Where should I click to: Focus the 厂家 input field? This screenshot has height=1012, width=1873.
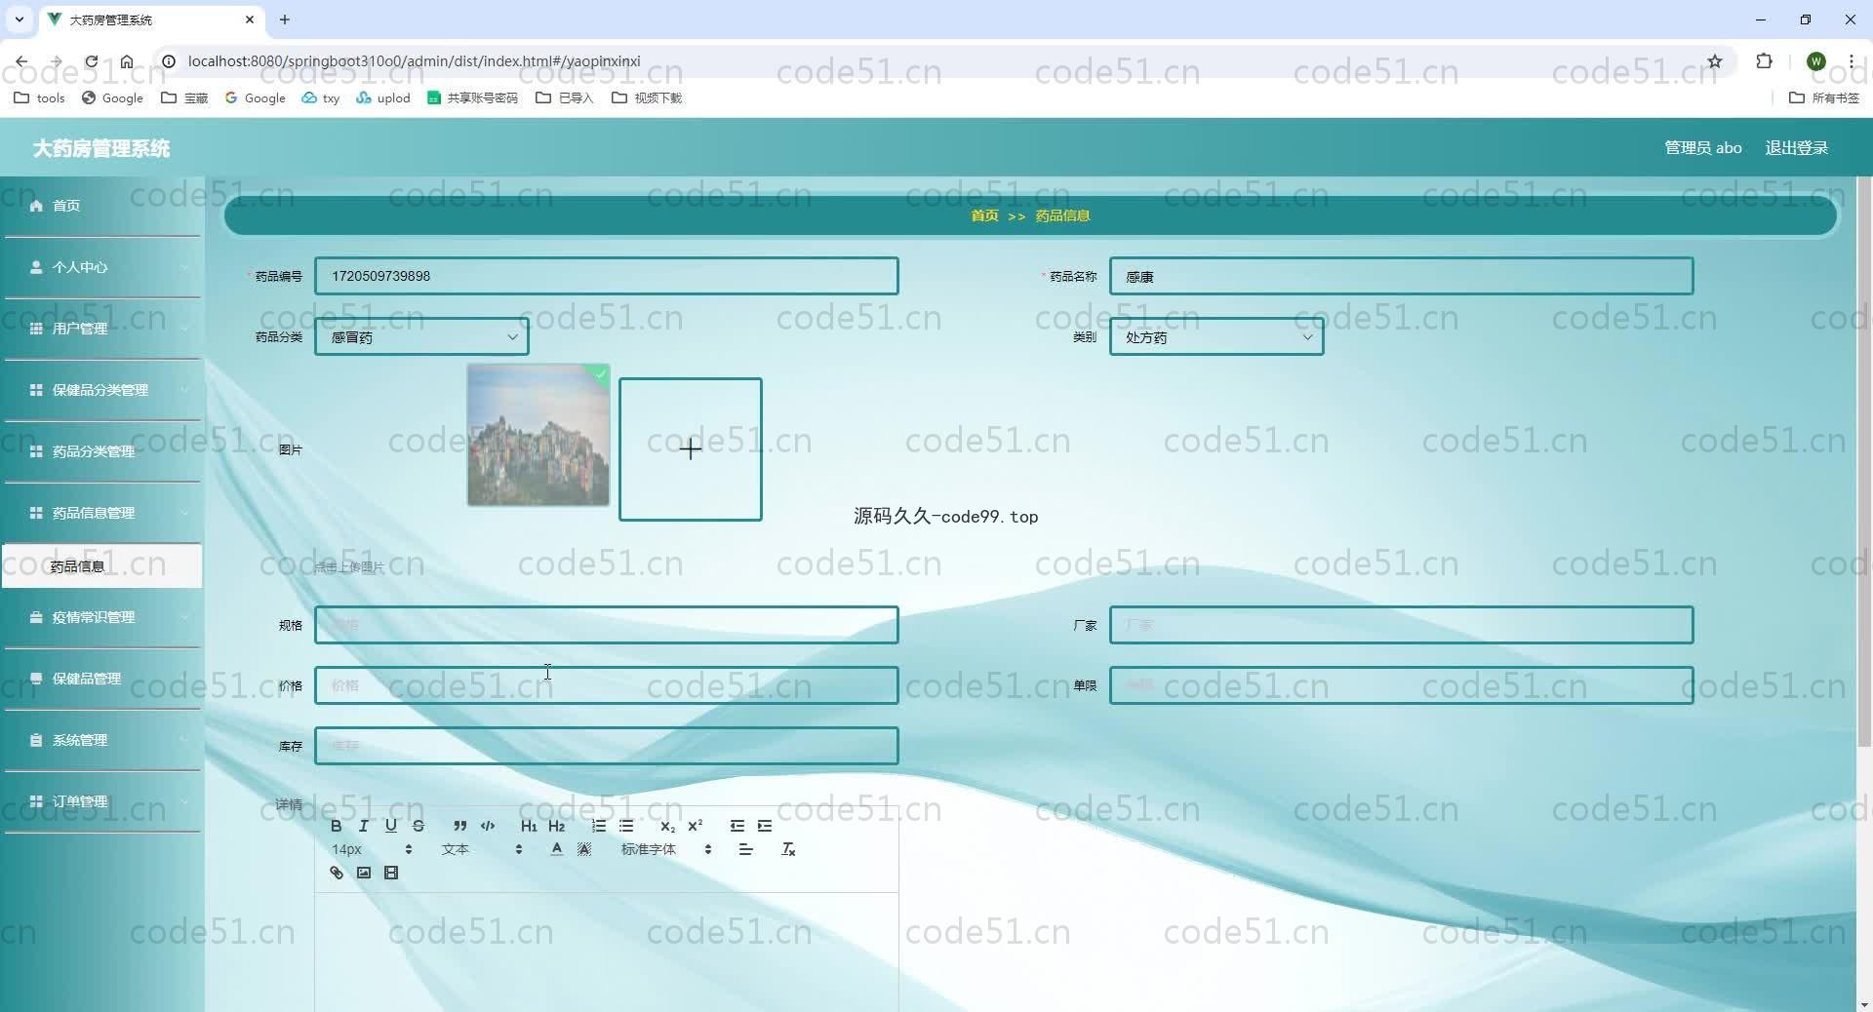pos(1401,625)
